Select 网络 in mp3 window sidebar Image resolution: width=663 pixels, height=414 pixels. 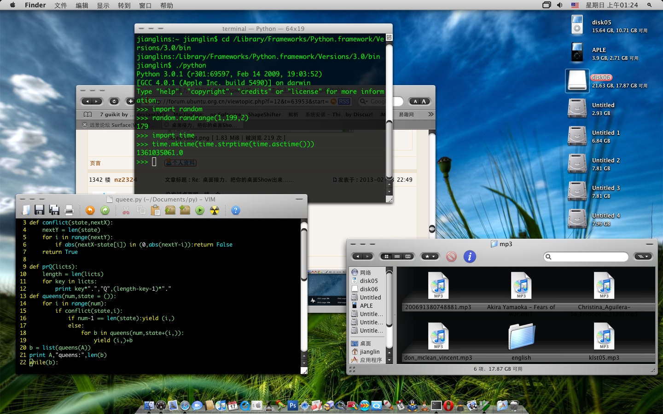point(366,273)
